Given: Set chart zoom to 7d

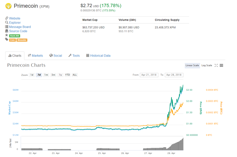Looking at the screenshot, I should [x=39, y=75].
